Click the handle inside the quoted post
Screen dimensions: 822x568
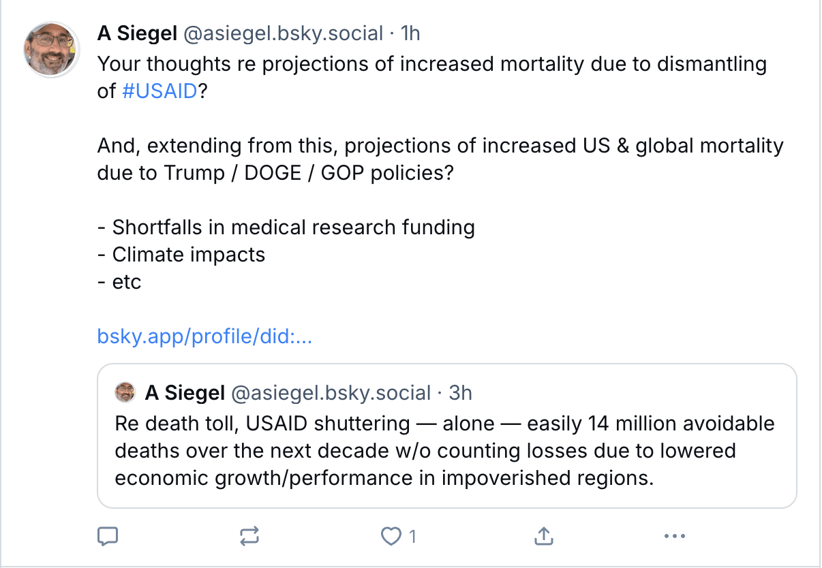pos(331,393)
